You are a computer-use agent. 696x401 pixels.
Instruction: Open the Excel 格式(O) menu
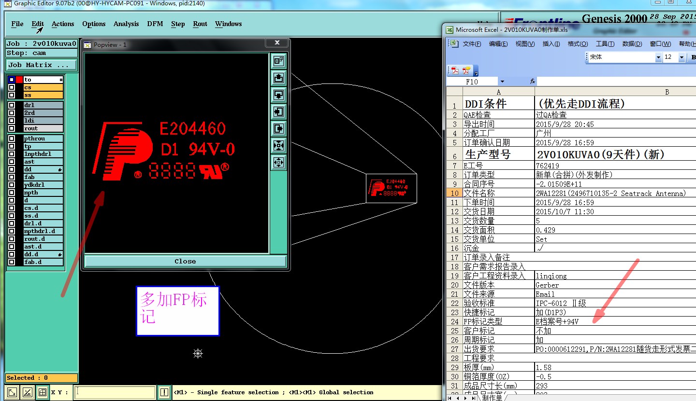pyautogui.click(x=578, y=44)
